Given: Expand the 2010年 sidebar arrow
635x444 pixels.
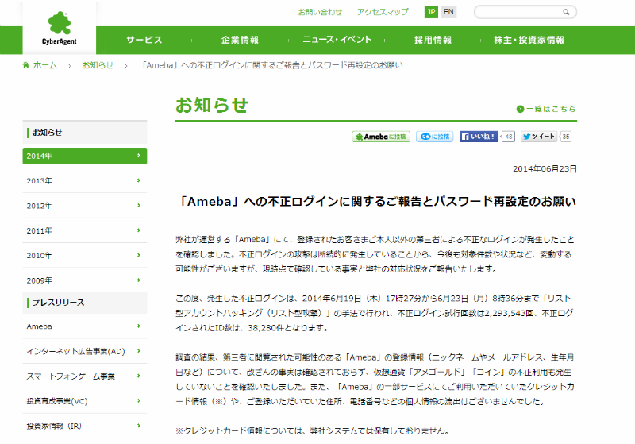Looking at the screenshot, I should (139, 255).
